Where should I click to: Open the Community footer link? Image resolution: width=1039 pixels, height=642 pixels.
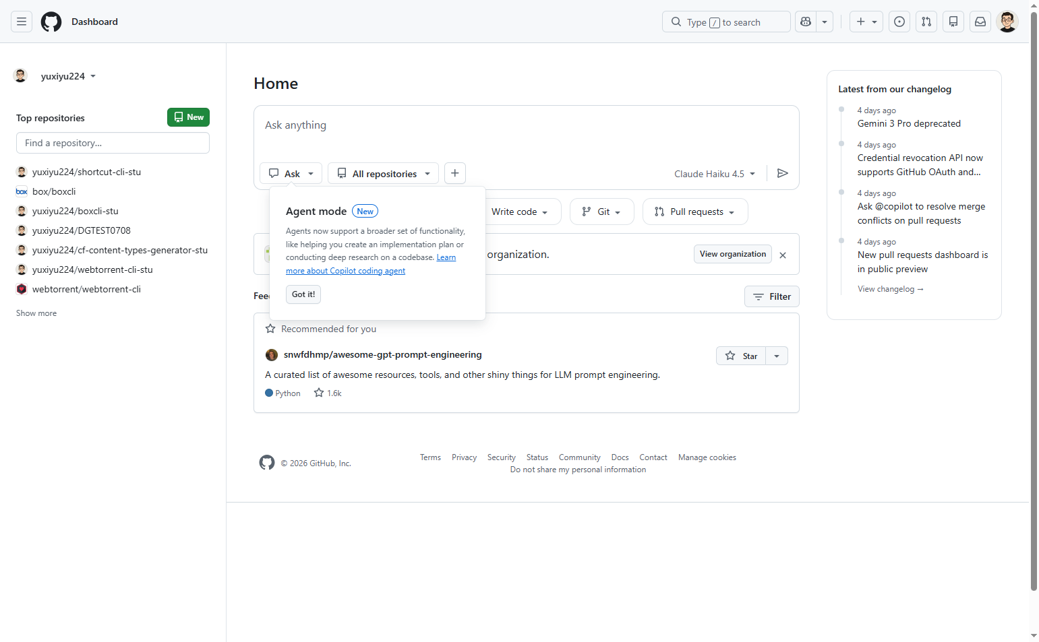pos(579,457)
